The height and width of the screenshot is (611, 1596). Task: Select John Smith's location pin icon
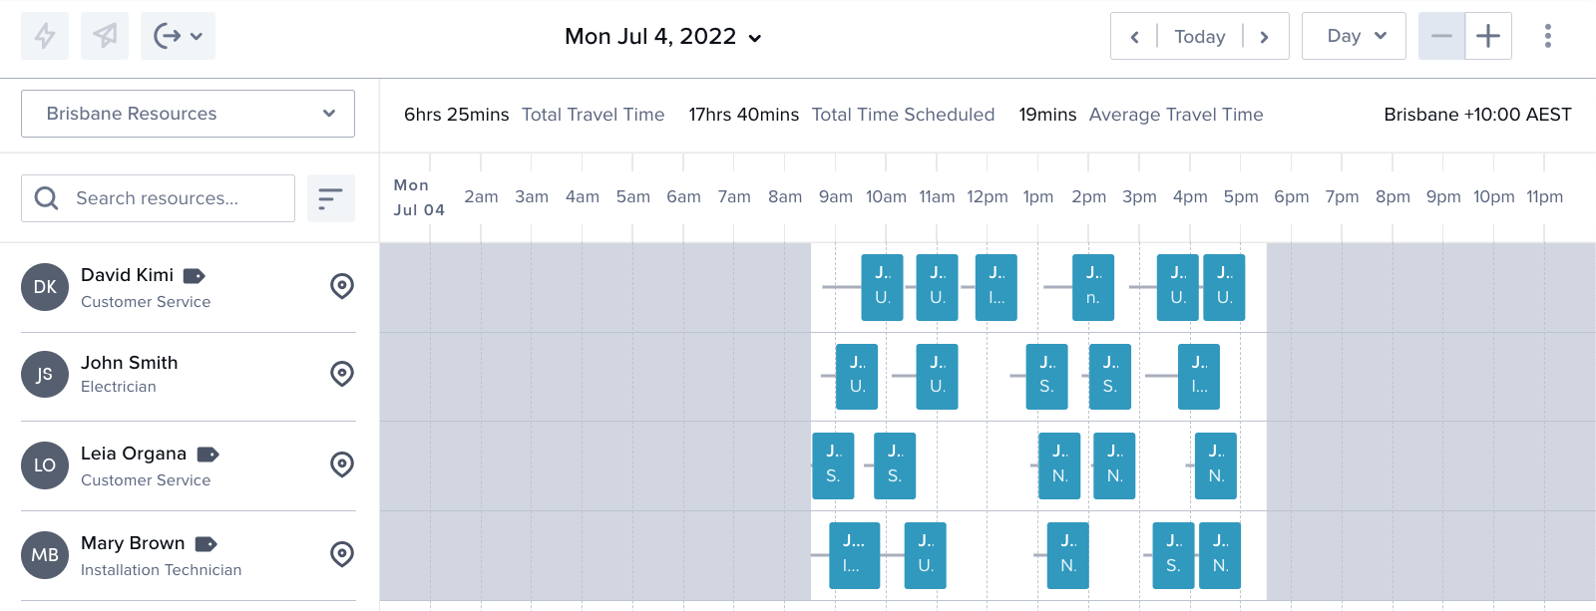(x=342, y=375)
